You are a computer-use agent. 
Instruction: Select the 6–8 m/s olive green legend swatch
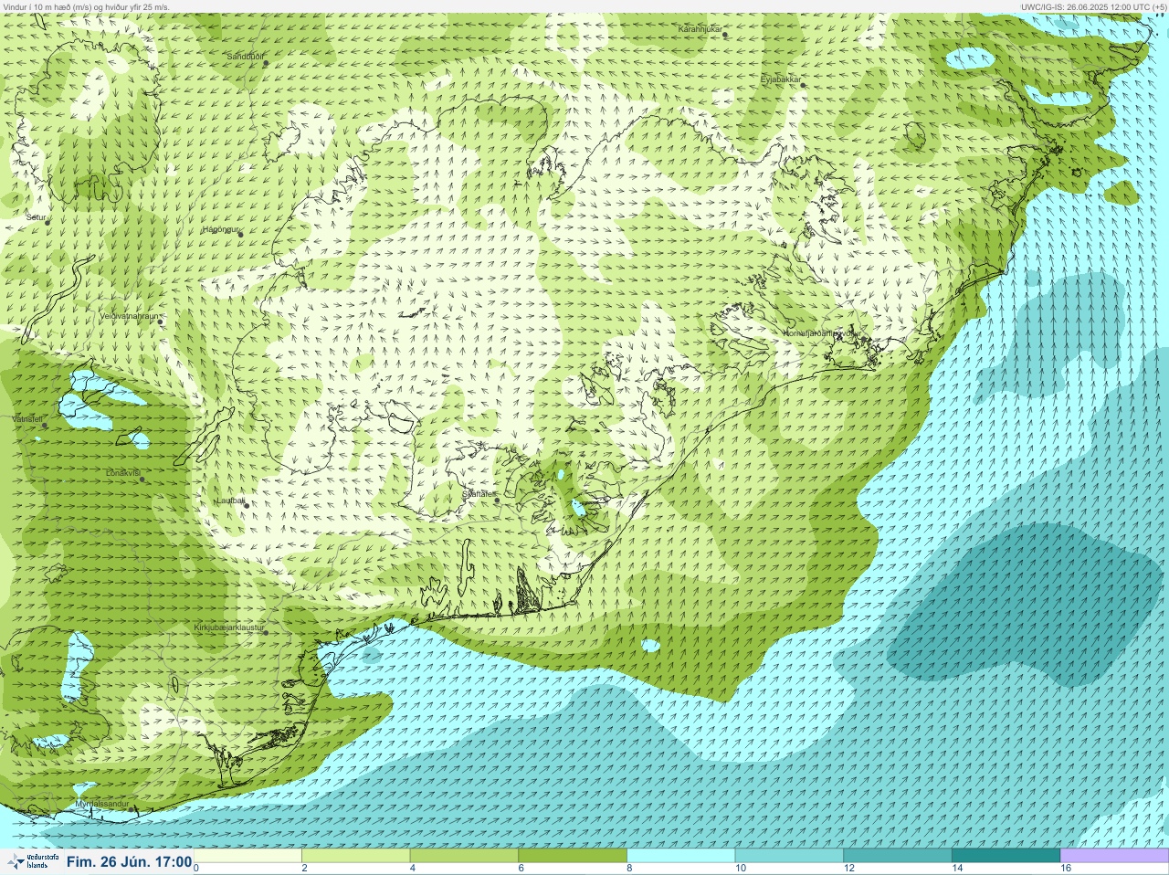click(573, 856)
